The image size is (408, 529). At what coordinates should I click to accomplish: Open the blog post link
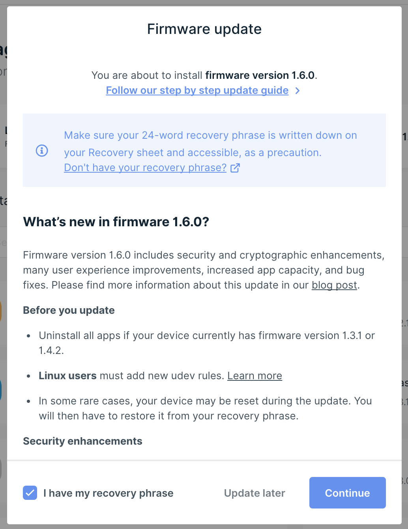pyautogui.click(x=334, y=285)
